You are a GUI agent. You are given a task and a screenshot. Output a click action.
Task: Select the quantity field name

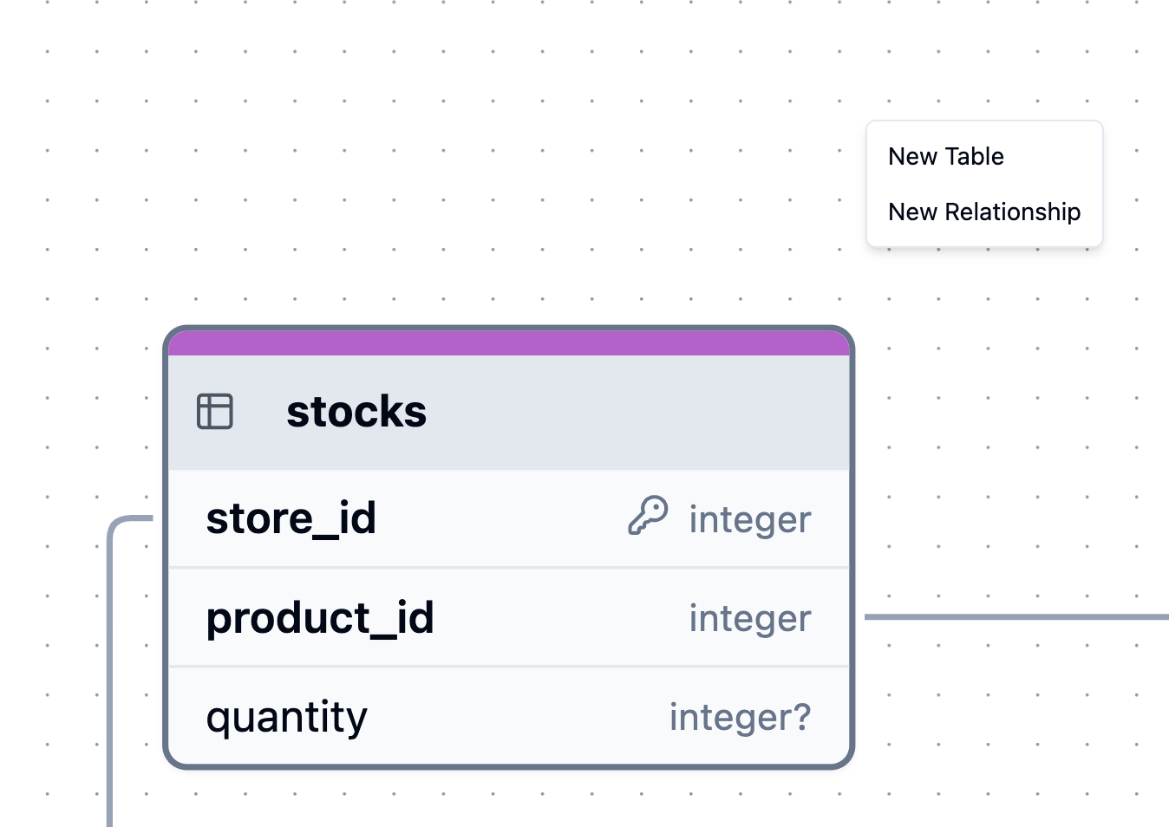[x=287, y=717]
